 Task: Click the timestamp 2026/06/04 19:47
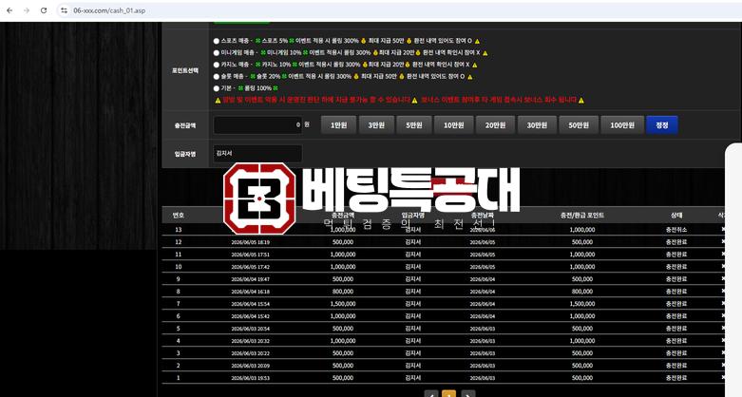coord(250,279)
